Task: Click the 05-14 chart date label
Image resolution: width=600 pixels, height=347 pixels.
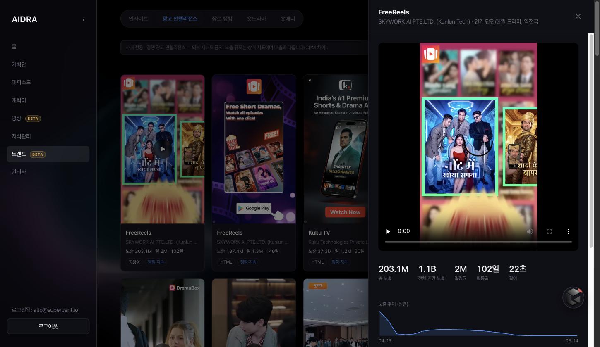Action: coord(572,341)
